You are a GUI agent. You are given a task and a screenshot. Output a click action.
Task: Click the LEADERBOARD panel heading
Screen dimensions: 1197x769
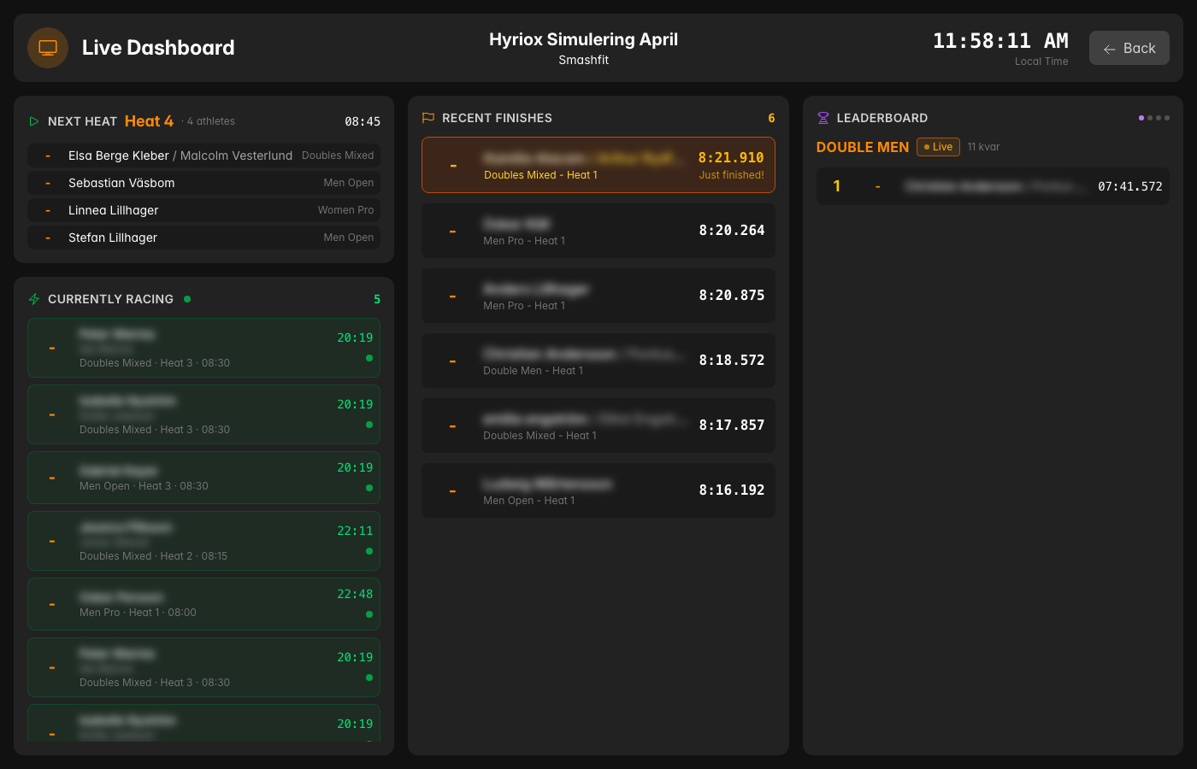(x=882, y=118)
